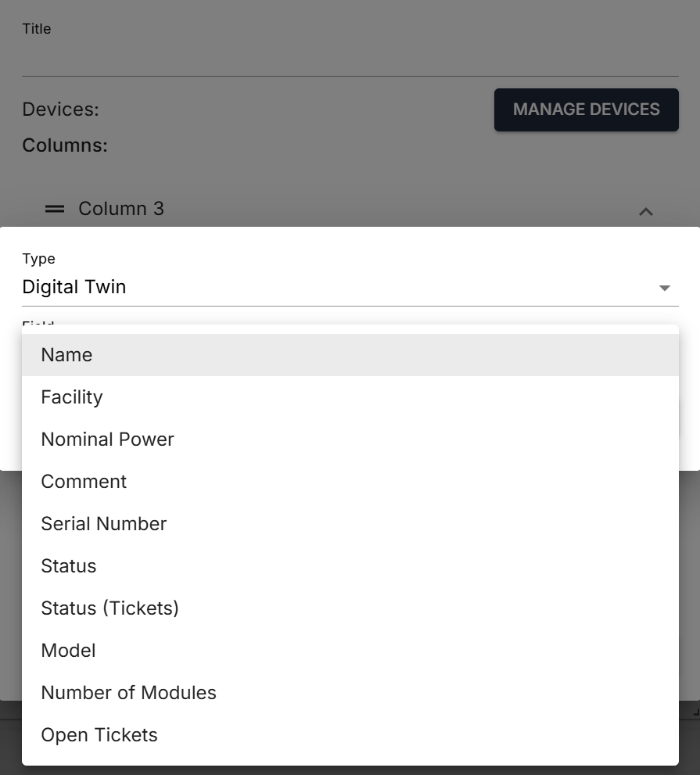
Task: Select Name from the field list
Action: click(66, 355)
